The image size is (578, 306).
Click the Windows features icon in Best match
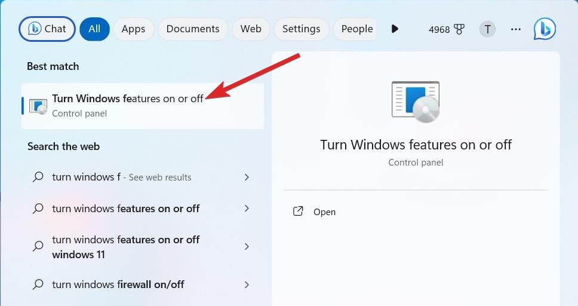[x=38, y=106]
